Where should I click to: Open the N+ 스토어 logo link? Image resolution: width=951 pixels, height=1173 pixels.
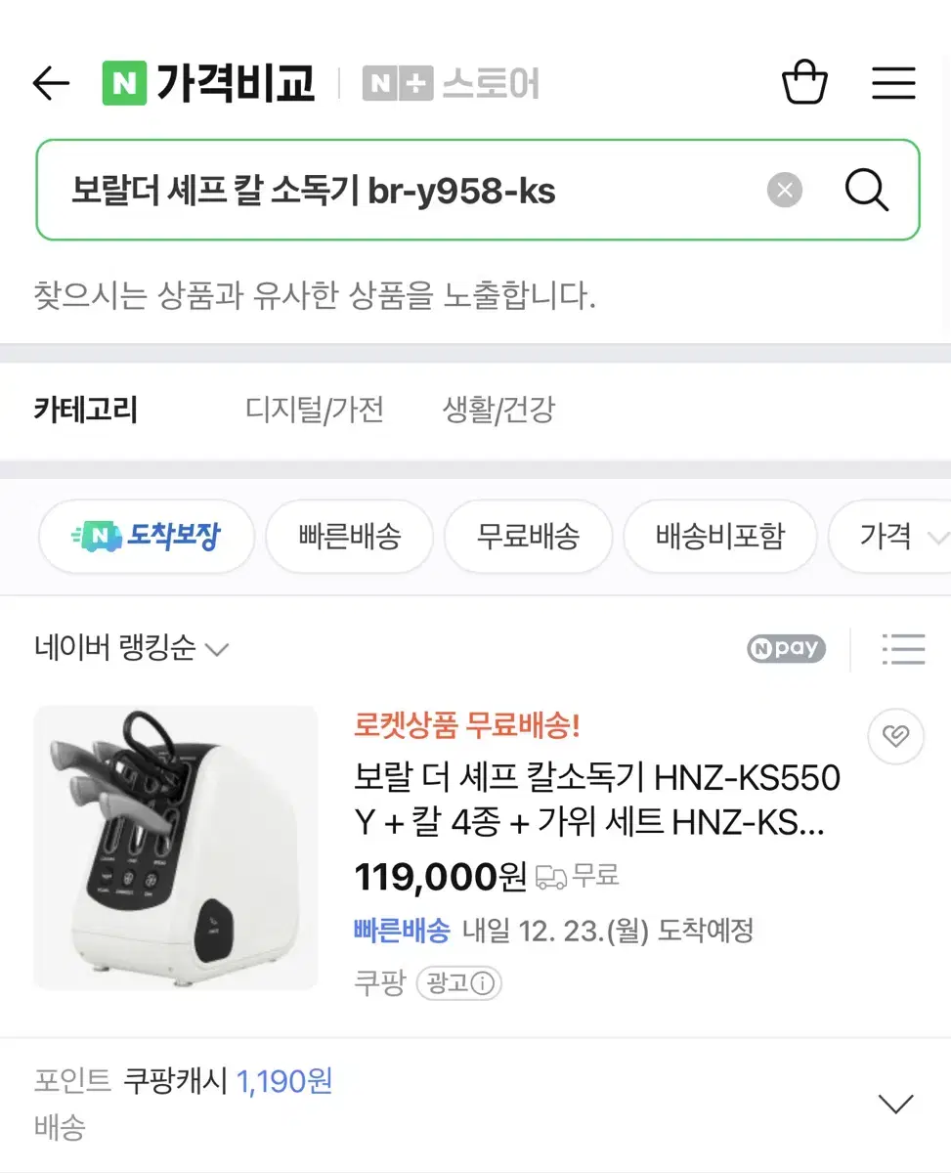[451, 84]
